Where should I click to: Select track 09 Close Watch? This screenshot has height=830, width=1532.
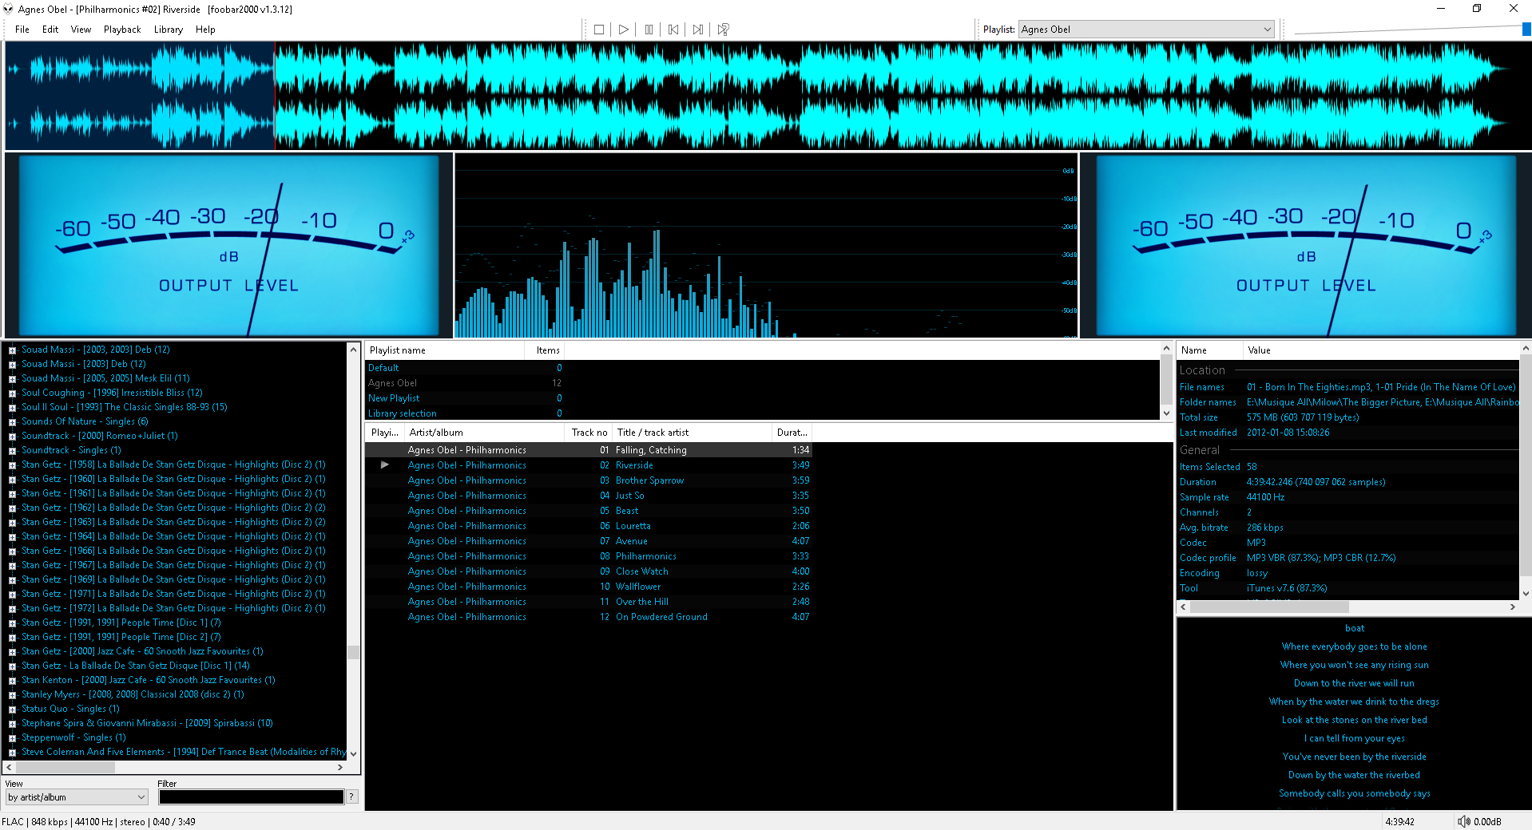tap(589, 571)
